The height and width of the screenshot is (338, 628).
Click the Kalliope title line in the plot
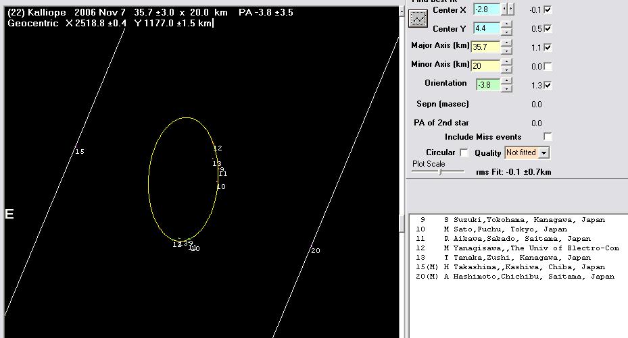point(150,12)
